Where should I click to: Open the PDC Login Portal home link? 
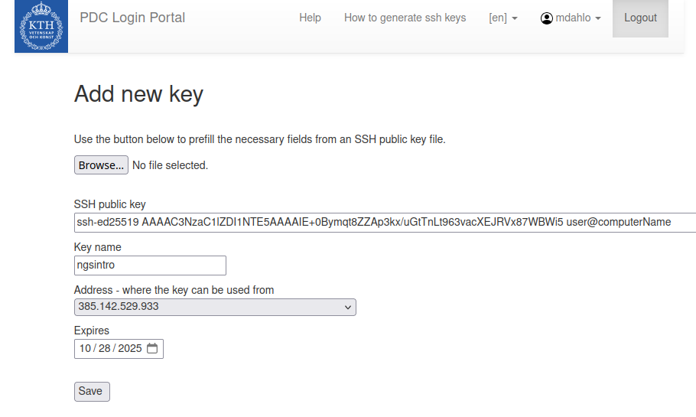132,18
